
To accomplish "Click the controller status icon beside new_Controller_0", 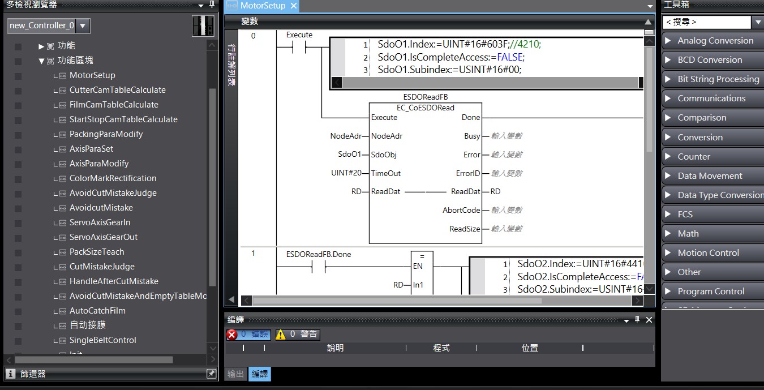I will click(203, 26).
